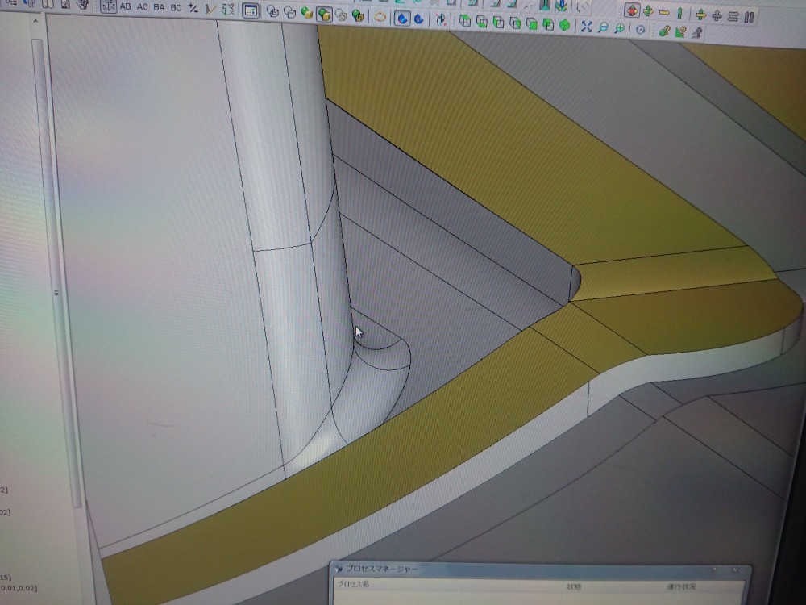806x605 pixels.
Task: Click the green sphere question-mark info icon
Action: (x=663, y=31)
